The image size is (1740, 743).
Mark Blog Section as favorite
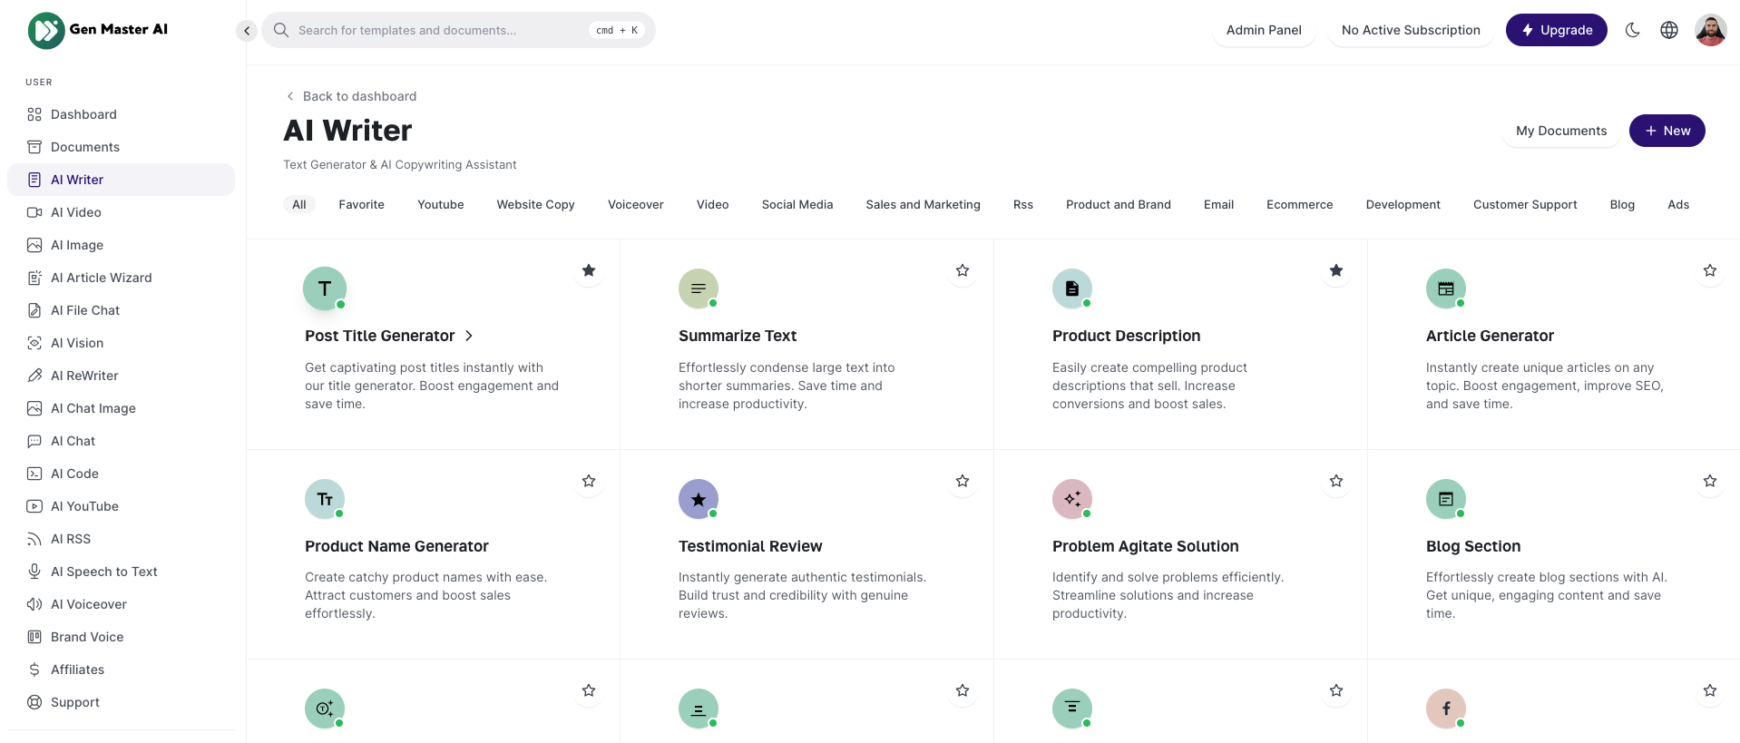pyautogui.click(x=1709, y=481)
